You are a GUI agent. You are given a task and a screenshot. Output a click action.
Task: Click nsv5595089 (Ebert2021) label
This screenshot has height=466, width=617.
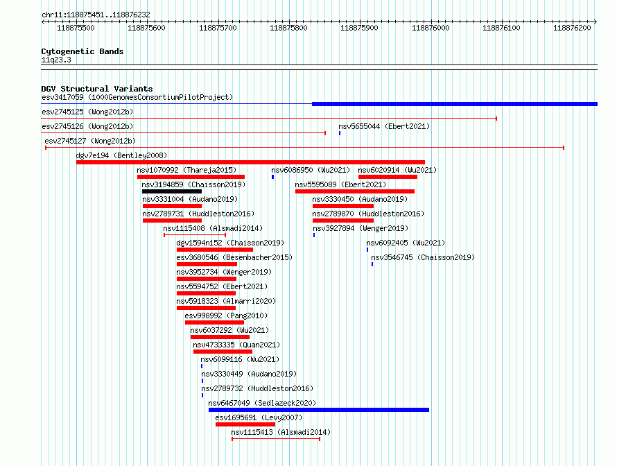340,184
